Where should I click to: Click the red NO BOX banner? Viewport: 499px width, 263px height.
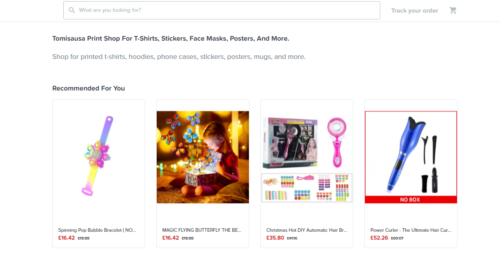411,200
